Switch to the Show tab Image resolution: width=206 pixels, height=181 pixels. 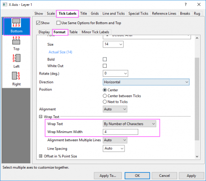39,14
